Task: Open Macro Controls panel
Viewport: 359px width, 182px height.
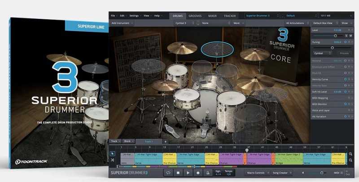Action: click(x=257, y=173)
